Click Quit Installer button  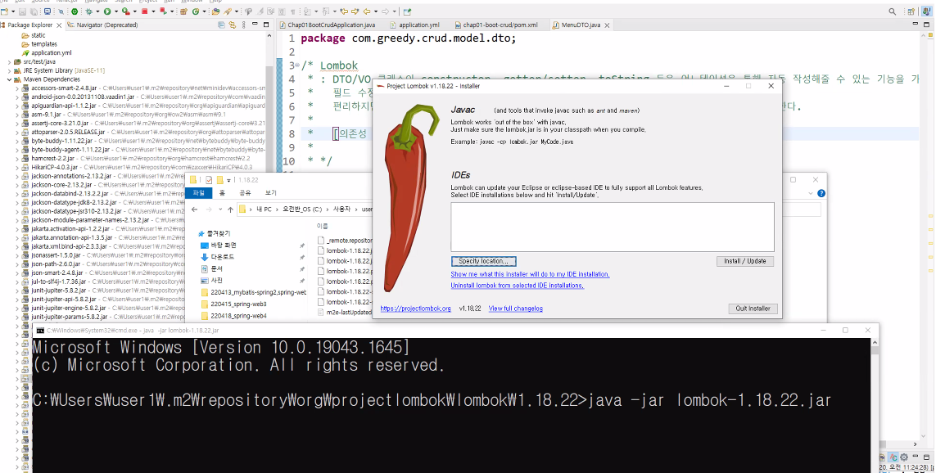click(753, 309)
